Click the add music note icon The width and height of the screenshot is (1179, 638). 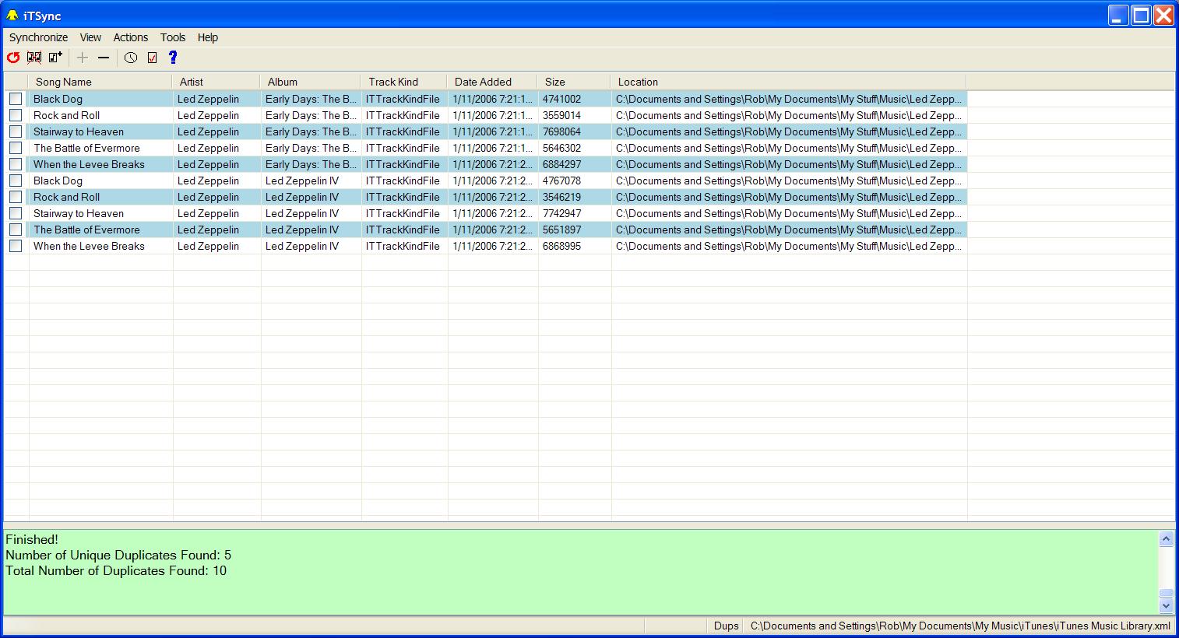(x=55, y=58)
